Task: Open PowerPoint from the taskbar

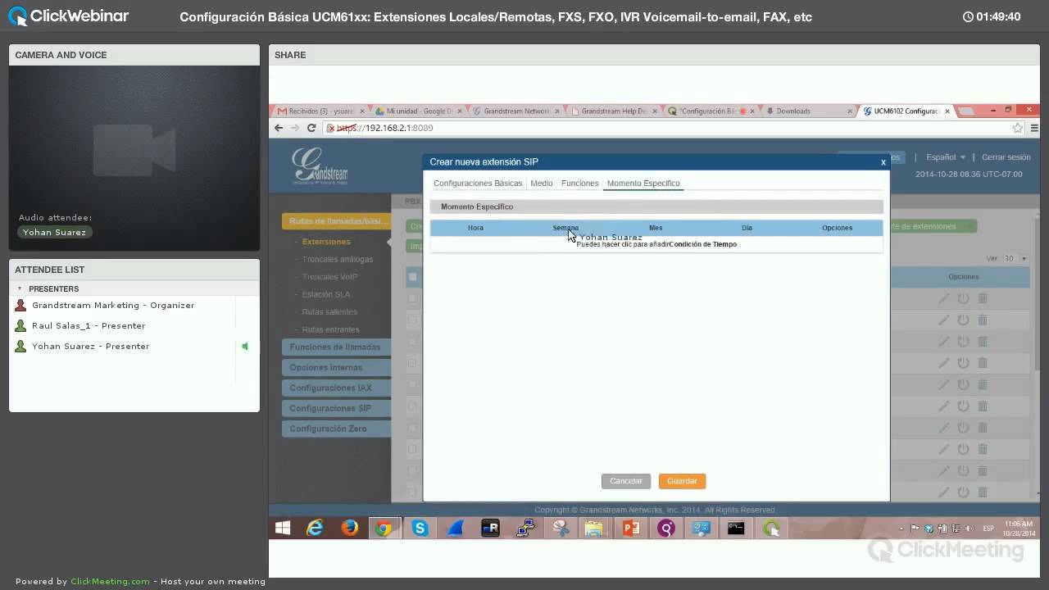Action: pos(630,529)
